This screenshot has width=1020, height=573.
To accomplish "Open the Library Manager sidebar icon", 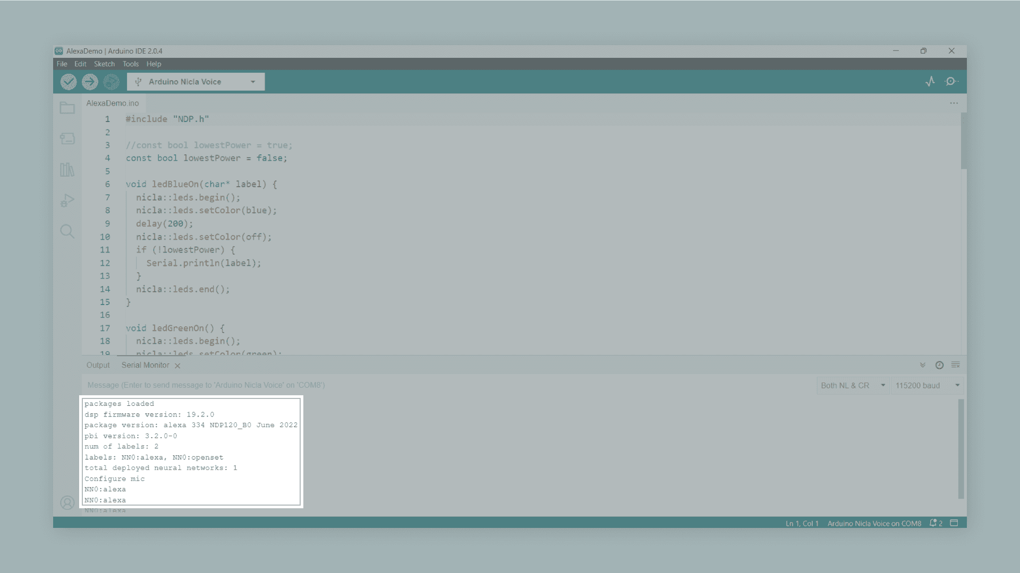I will (x=67, y=170).
